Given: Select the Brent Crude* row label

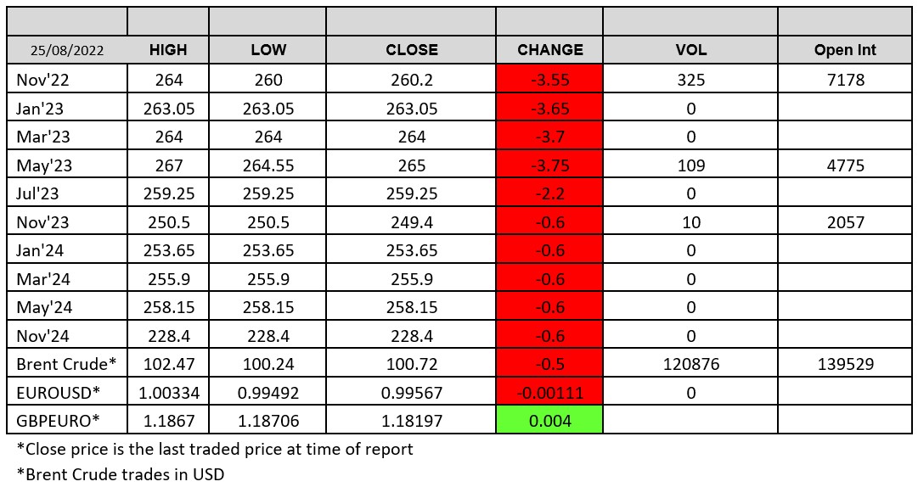Looking at the screenshot, I should pos(66,364).
